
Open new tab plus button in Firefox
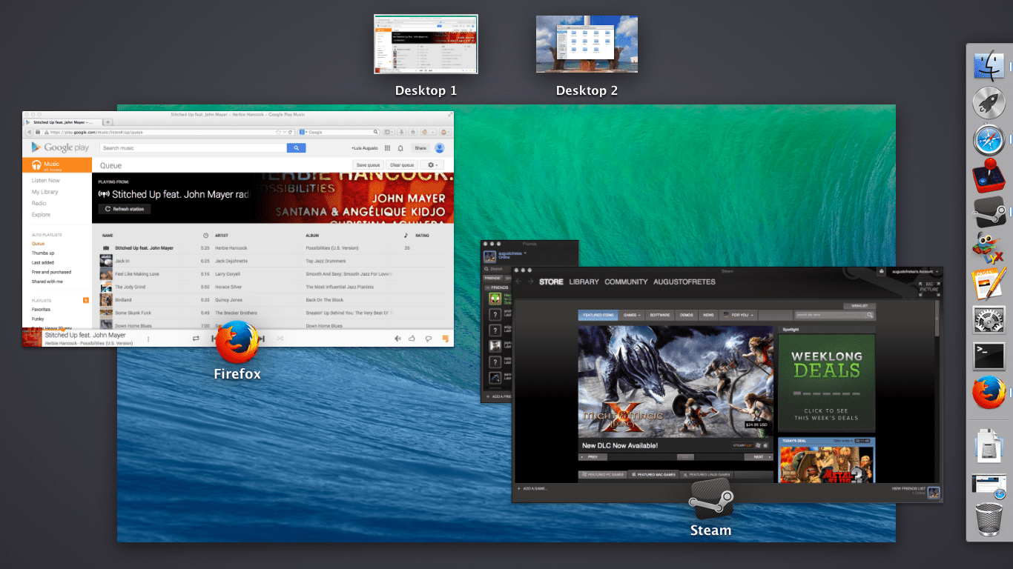[108, 122]
